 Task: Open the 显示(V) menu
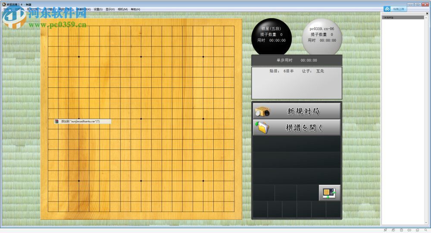tap(110, 9)
